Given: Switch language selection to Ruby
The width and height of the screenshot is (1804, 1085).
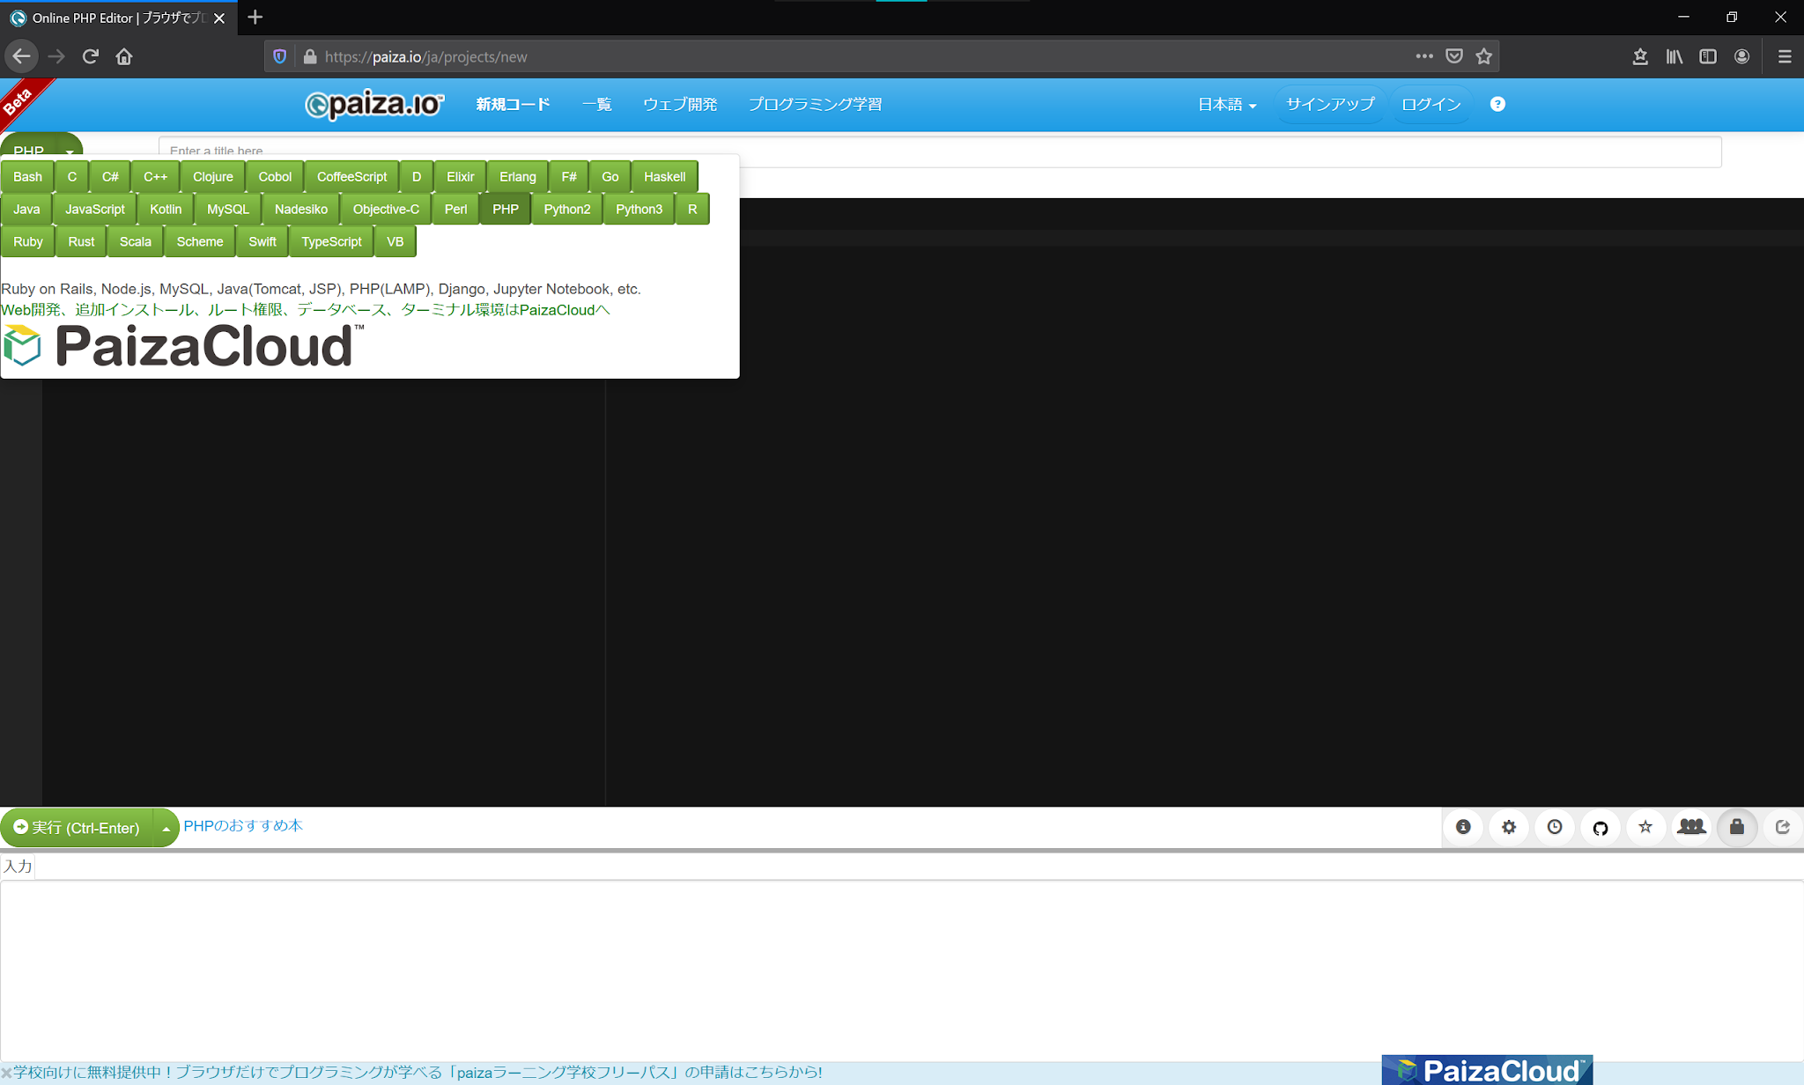Looking at the screenshot, I should tap(27, 241).
